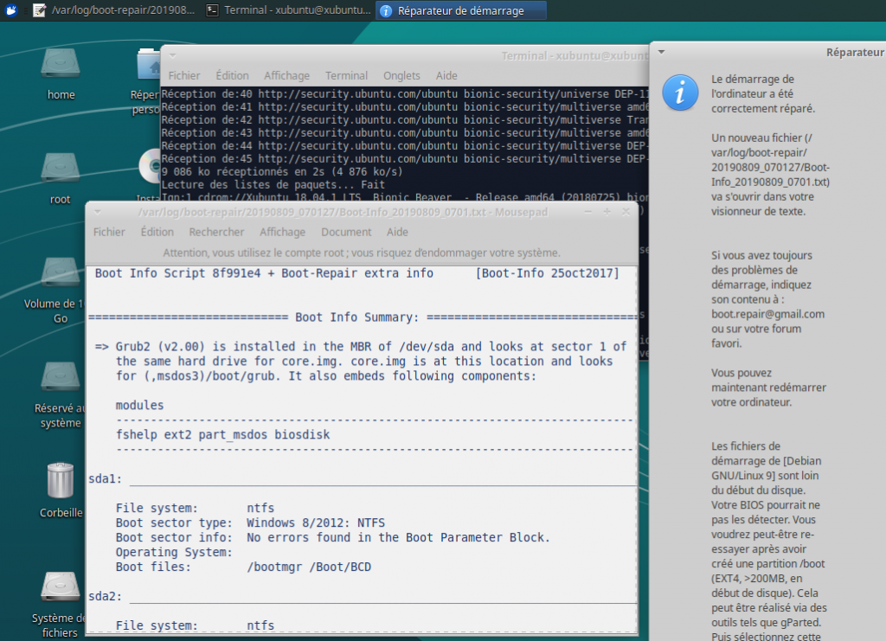Click the blue info icon in Réparateur dialog
This screenshot has height=641, width=886.
click(680, 91)
